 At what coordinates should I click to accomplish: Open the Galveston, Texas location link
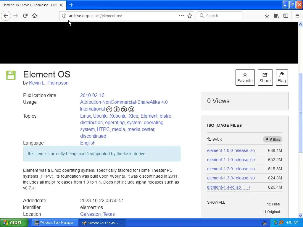click(x=97, y=214)
